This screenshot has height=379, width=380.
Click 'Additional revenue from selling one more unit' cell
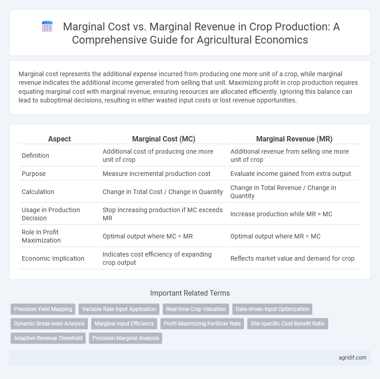[294, 155]
